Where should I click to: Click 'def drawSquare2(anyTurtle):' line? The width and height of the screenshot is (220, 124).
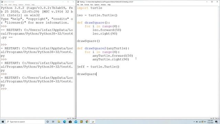click(x=103, y=48)
